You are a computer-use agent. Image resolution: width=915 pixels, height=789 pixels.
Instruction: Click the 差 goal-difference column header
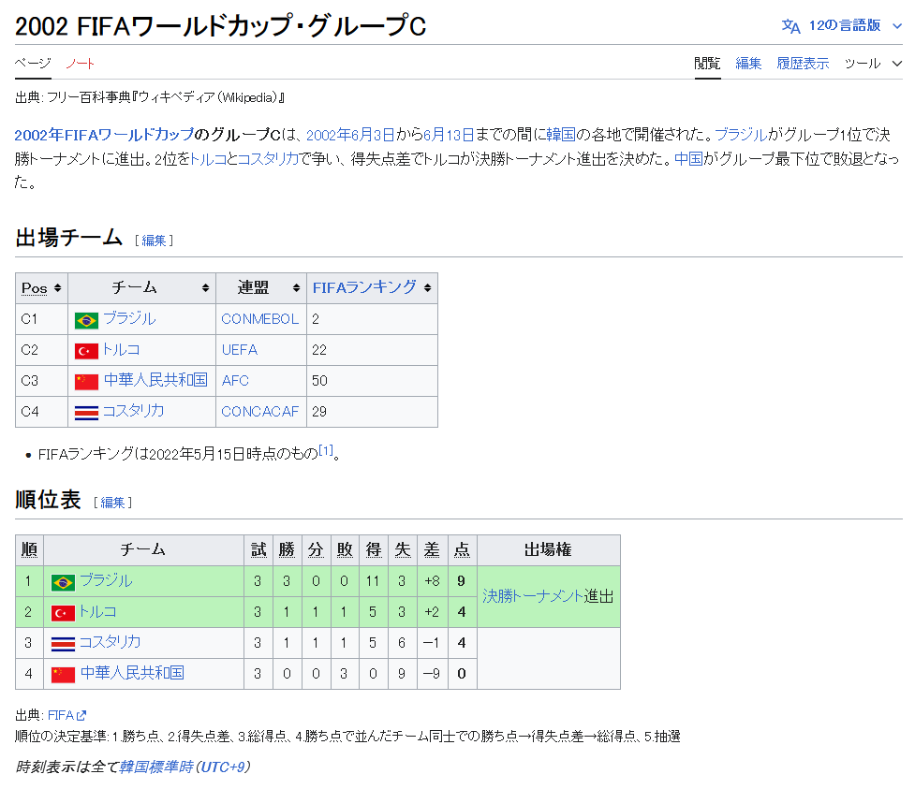tap(432, 550)
